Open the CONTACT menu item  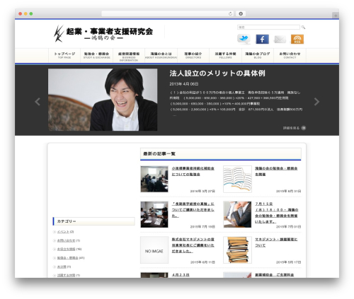tap(290, 55)
